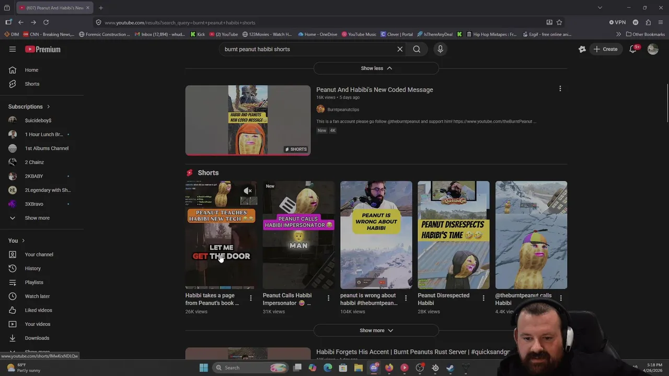Go back with browser back arrow
669x376 pixels.
pyautogui.click(x=21, y=22)
